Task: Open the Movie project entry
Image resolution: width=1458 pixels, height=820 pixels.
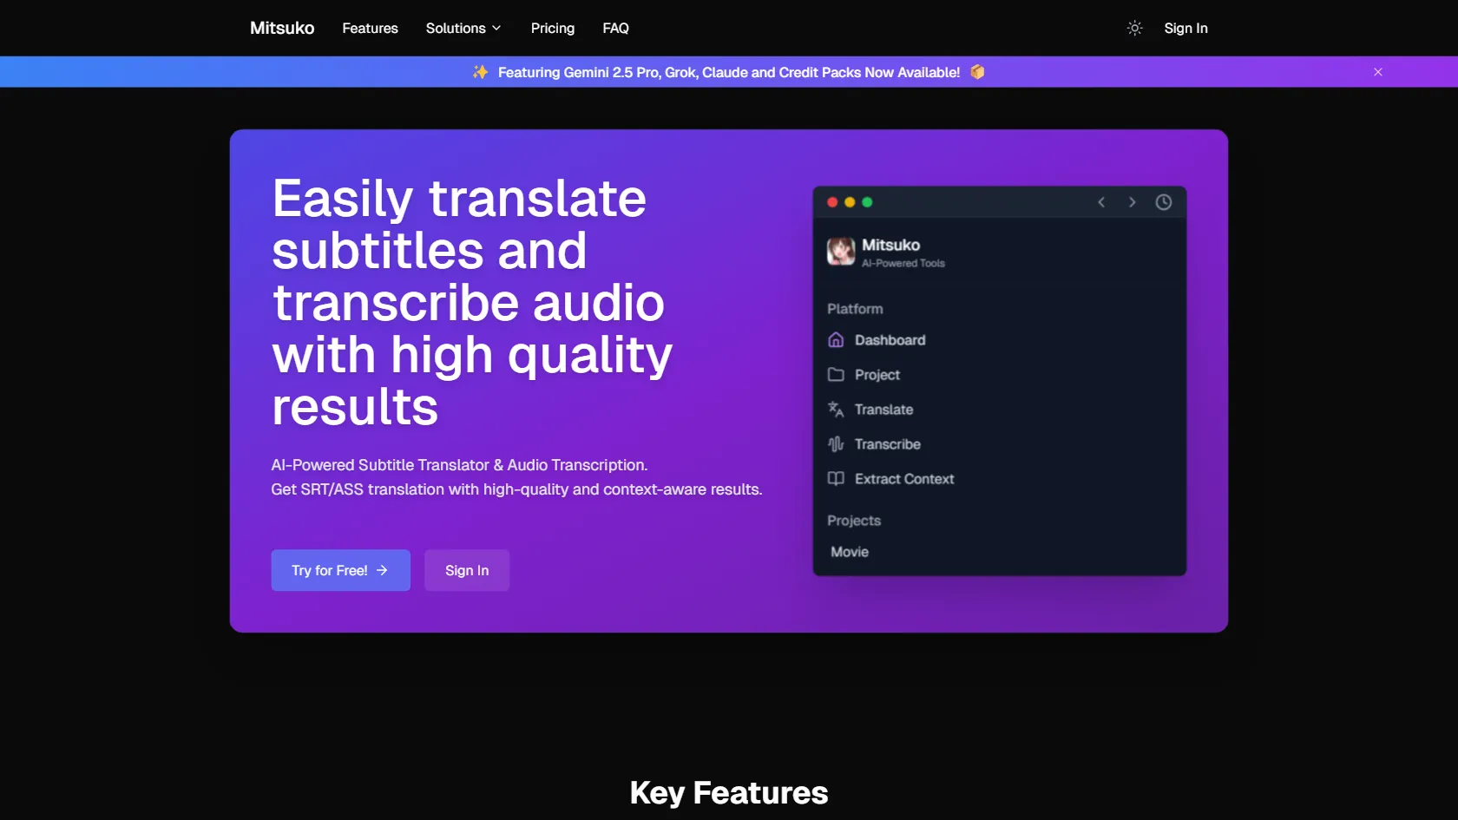Action: pyautogui.click(x=850, y=552)
